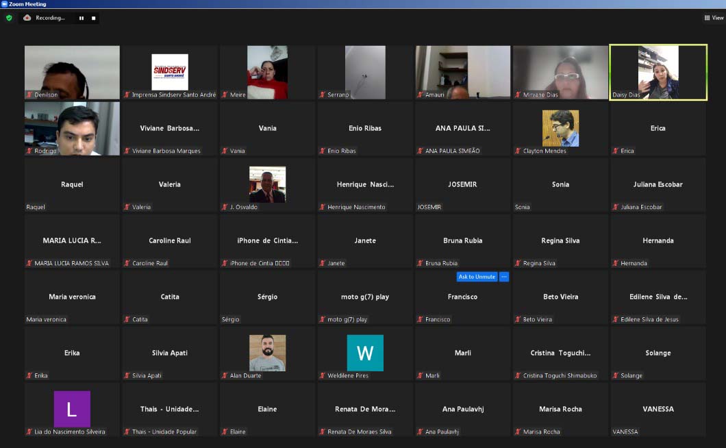Click Ask to Unmute on Francisco
726x448 pixels.
click(477, 277)
